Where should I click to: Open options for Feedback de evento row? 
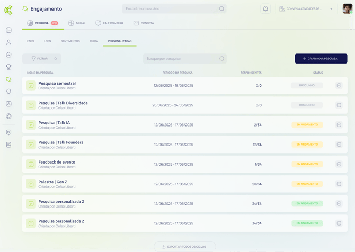point(339,164)
